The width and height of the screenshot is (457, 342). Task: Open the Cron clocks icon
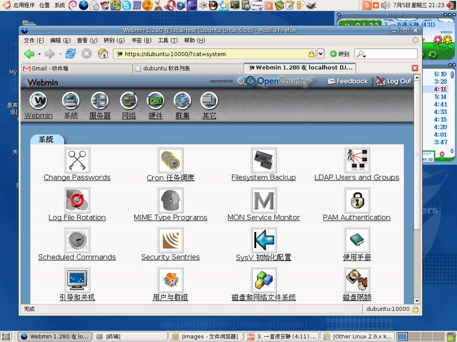(x=170, y=160)
